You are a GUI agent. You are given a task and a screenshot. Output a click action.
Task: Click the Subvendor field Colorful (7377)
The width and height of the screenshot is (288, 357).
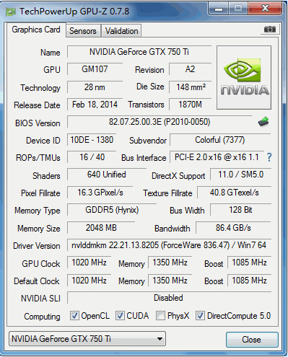click(x=220, y=140)
